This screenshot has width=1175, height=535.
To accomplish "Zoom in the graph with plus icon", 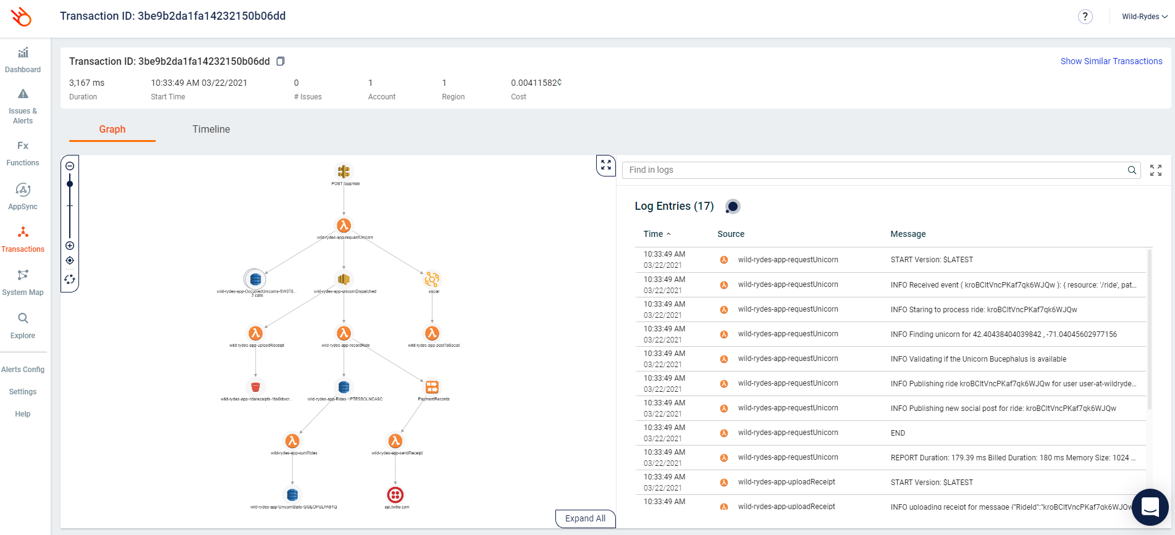I will pyautogui.click(x=70, y=246).
